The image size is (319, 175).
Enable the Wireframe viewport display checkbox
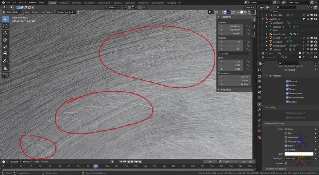286,137
